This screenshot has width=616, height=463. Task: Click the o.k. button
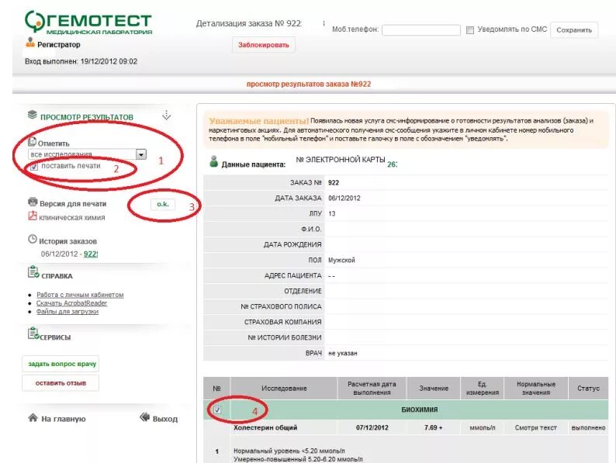(x=163, y=204)
